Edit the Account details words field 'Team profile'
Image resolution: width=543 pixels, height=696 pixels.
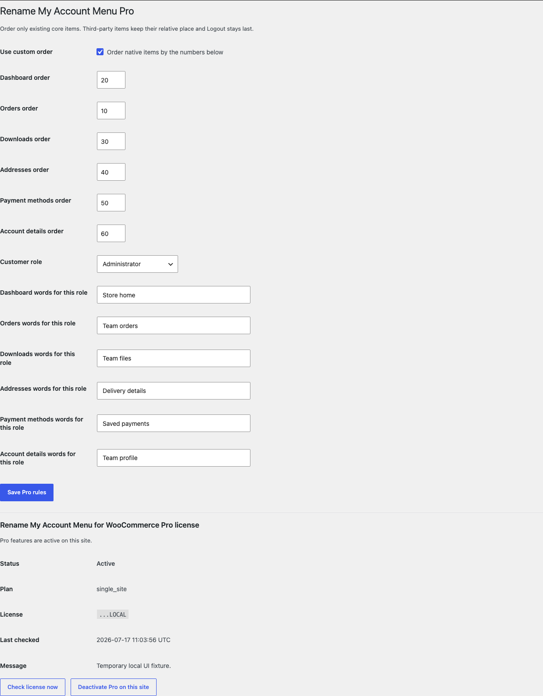coord(174,458)
